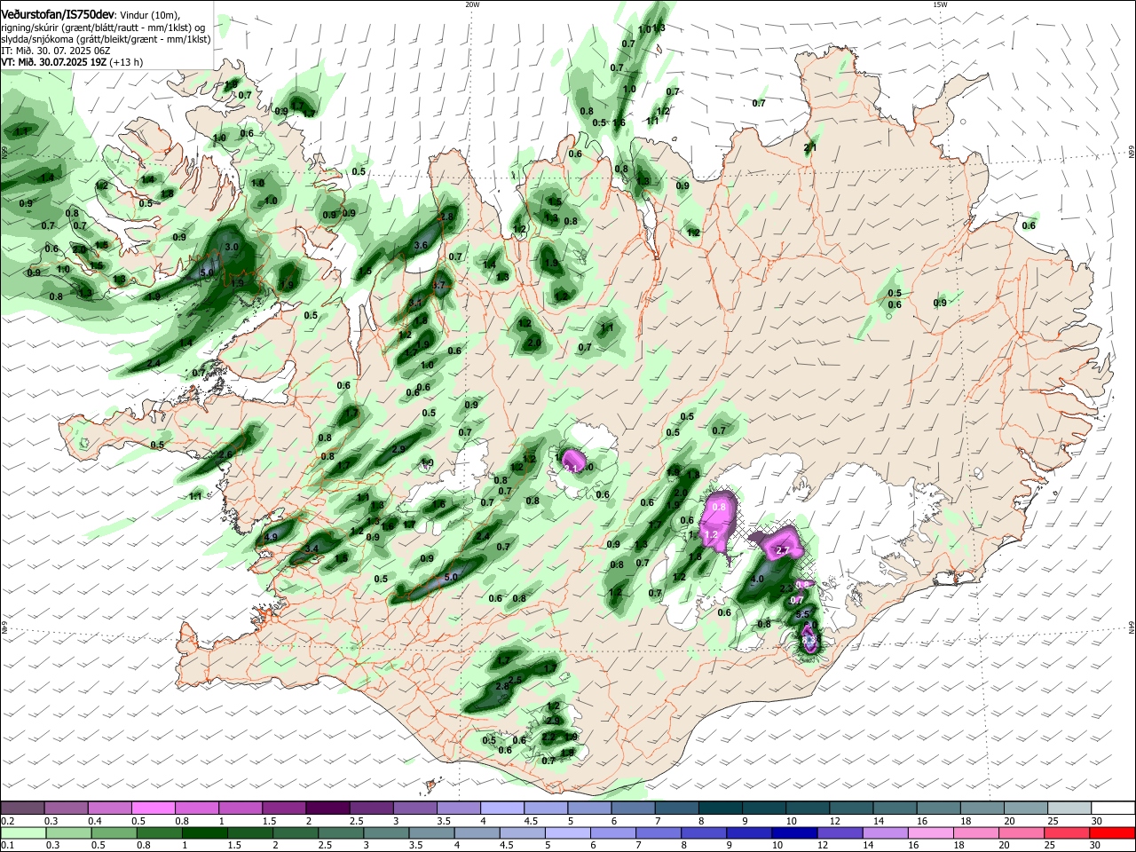Click the light pink 16 rain legend swatch
Viewport: 1136px width, 852px height.
coord(930,832)
